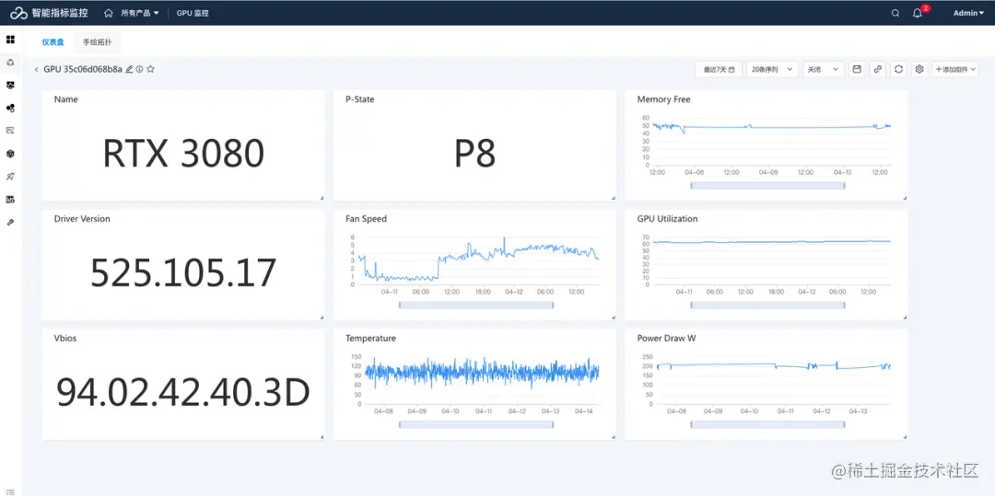The height and width of the screenshot is (496, 995).
Task: Open the 20条序列 series dropdown
Action: coord(772,69)
